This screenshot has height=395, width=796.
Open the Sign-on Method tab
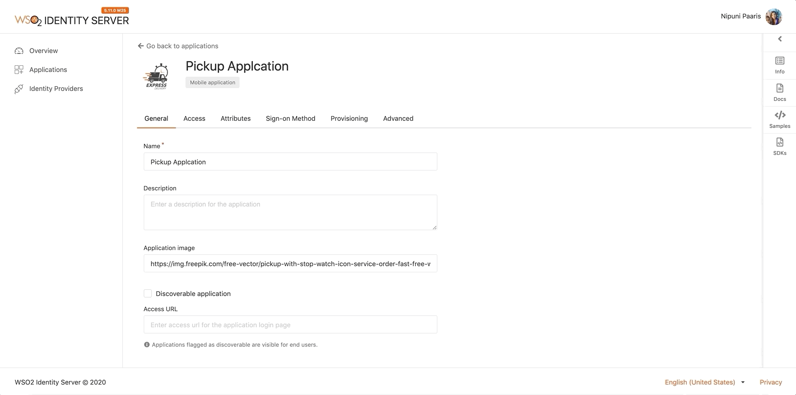point(290,118)
